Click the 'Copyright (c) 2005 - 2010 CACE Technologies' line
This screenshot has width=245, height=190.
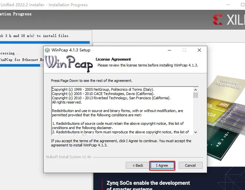(x=103, y=94)
